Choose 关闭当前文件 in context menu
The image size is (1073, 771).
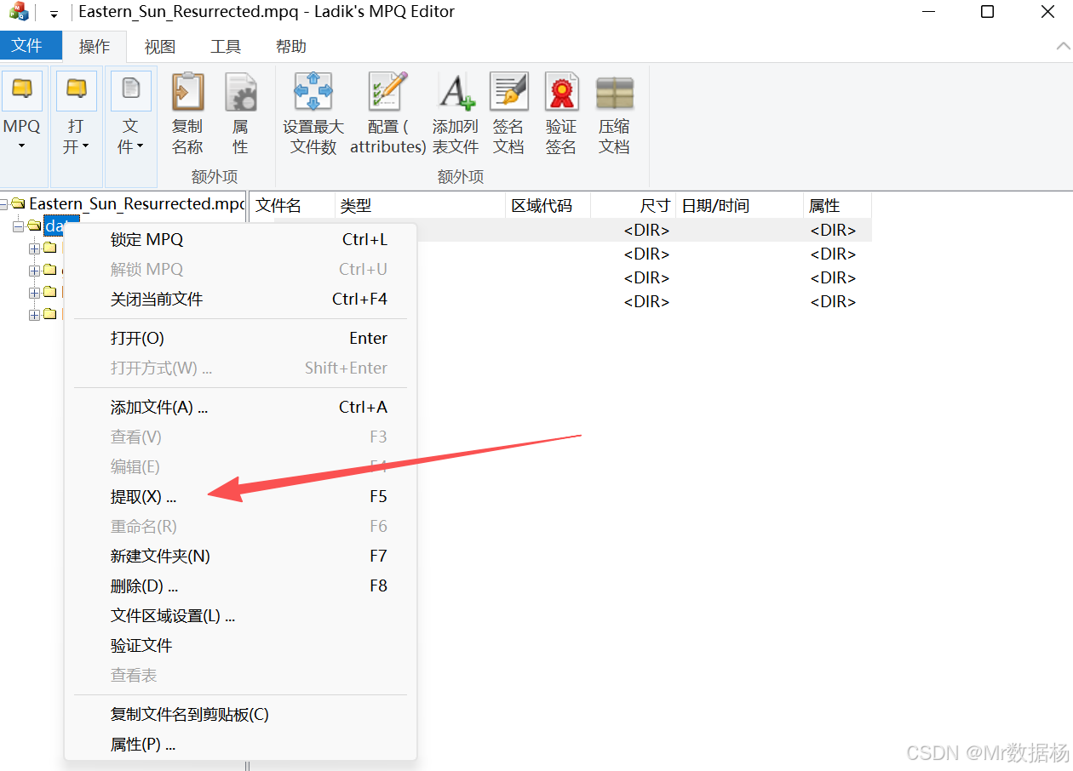[x=240, y=300]
